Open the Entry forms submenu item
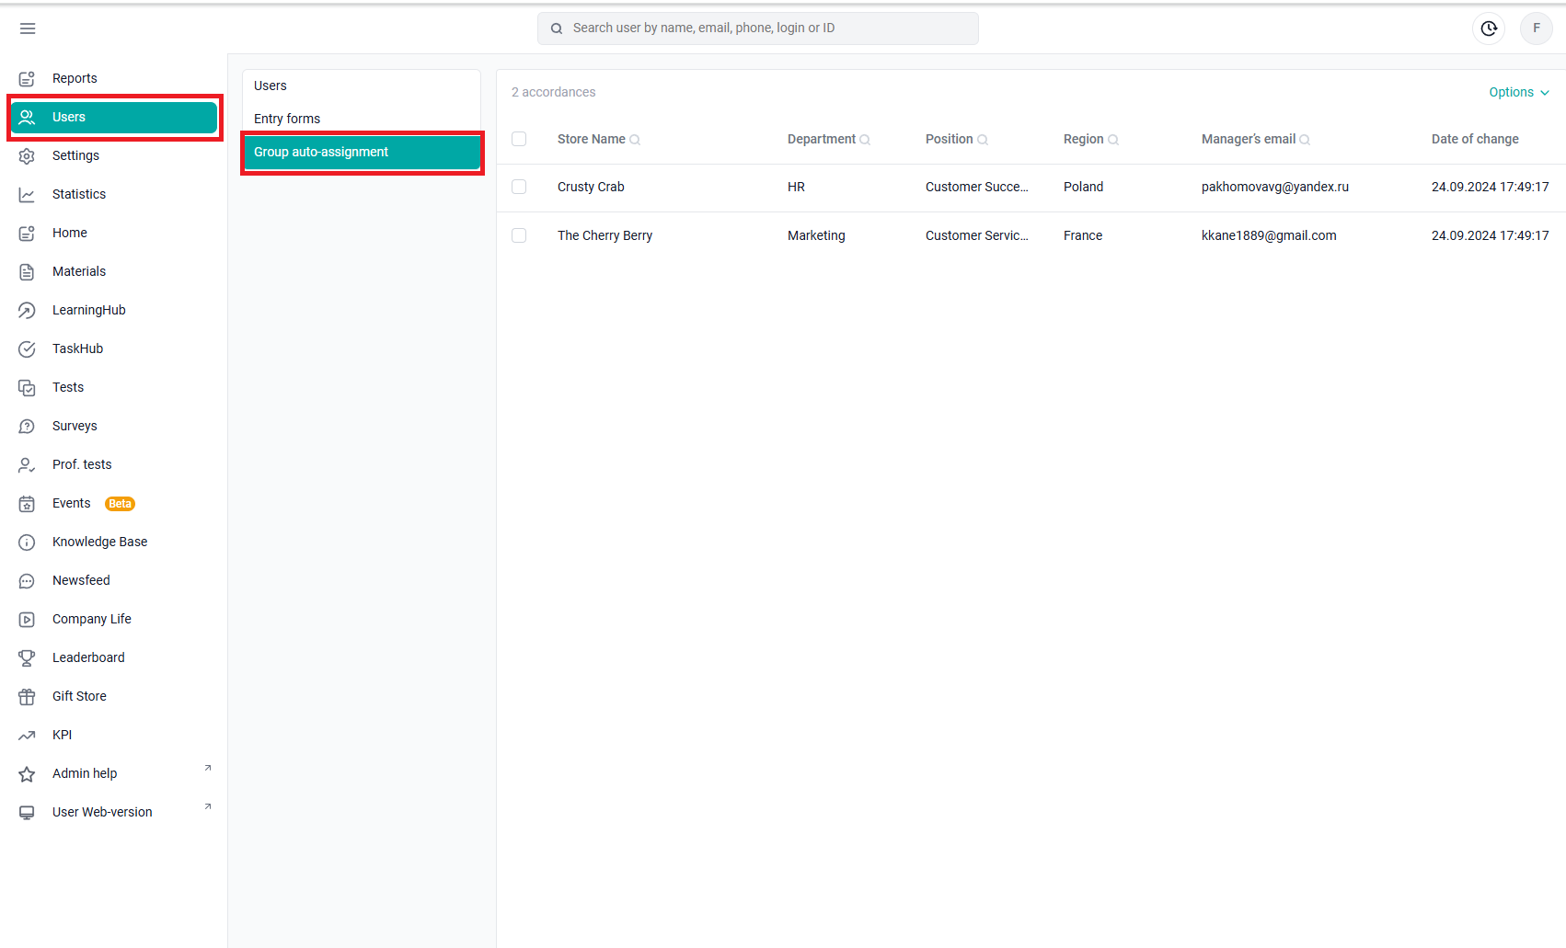The image size is (1566, 948). [362, 119]
